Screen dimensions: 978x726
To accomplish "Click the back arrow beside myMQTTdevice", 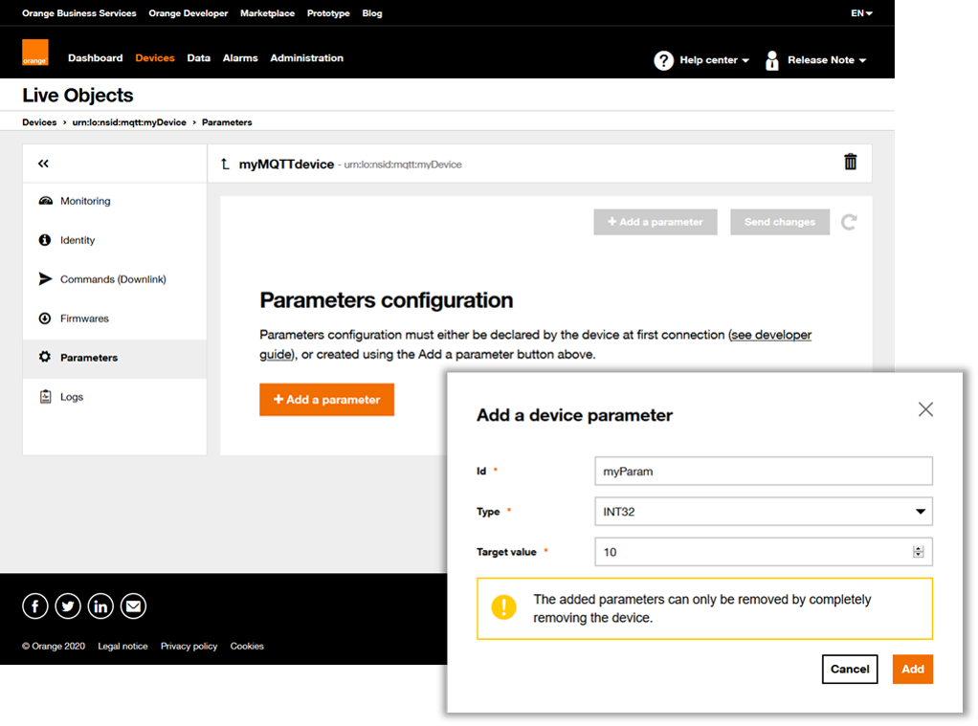I will (225, 164).
